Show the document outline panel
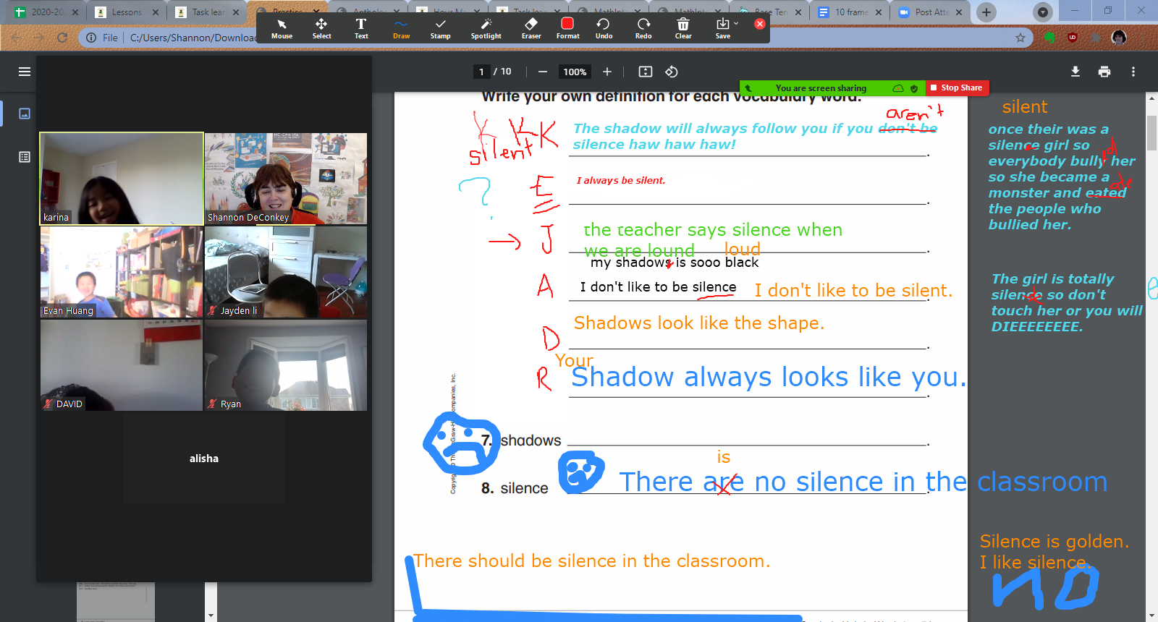This screenshot has height=622, width=1158. 25,157
